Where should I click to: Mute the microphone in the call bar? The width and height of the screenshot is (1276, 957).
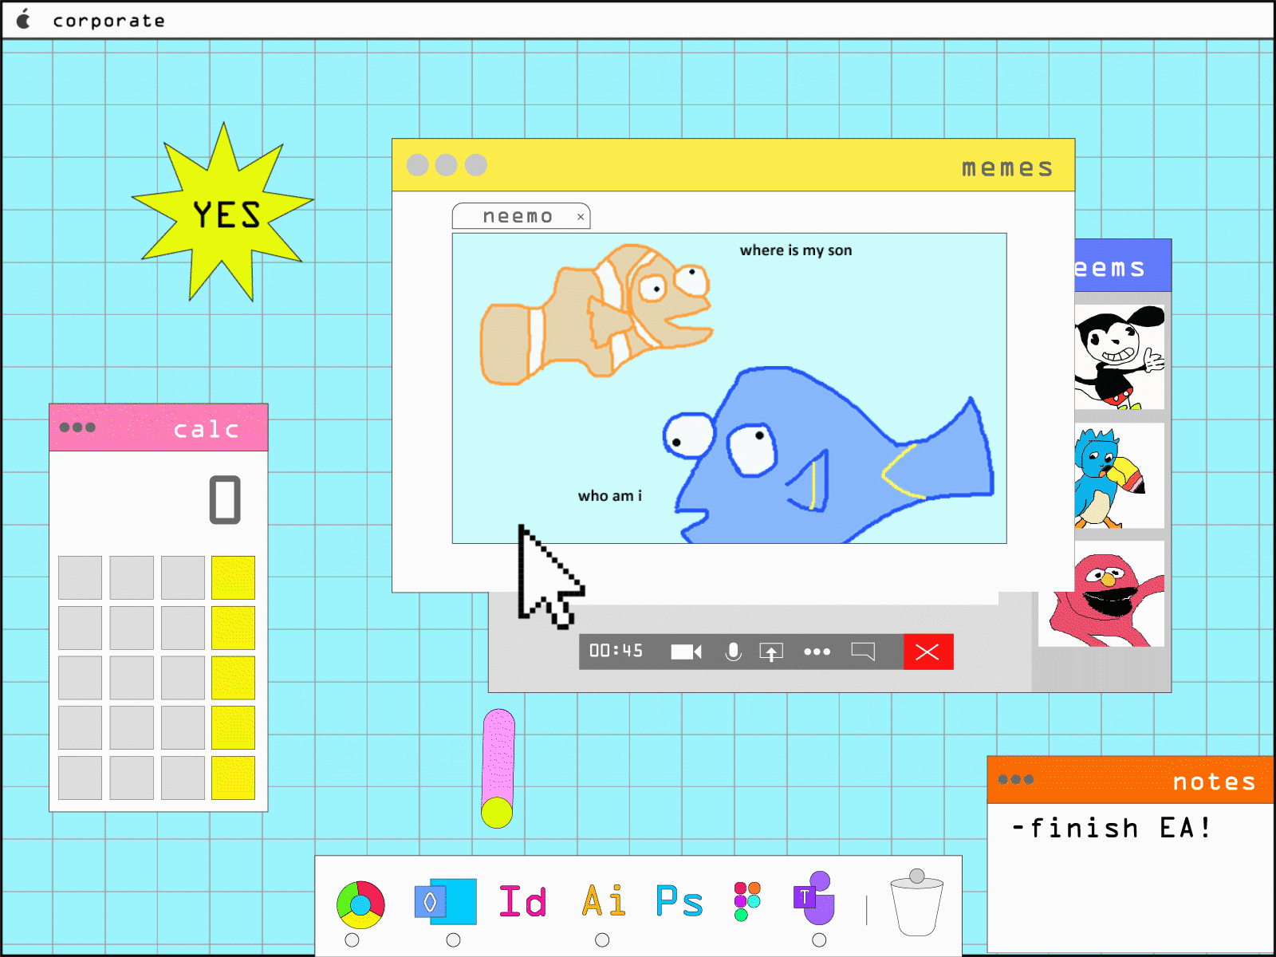733,652
